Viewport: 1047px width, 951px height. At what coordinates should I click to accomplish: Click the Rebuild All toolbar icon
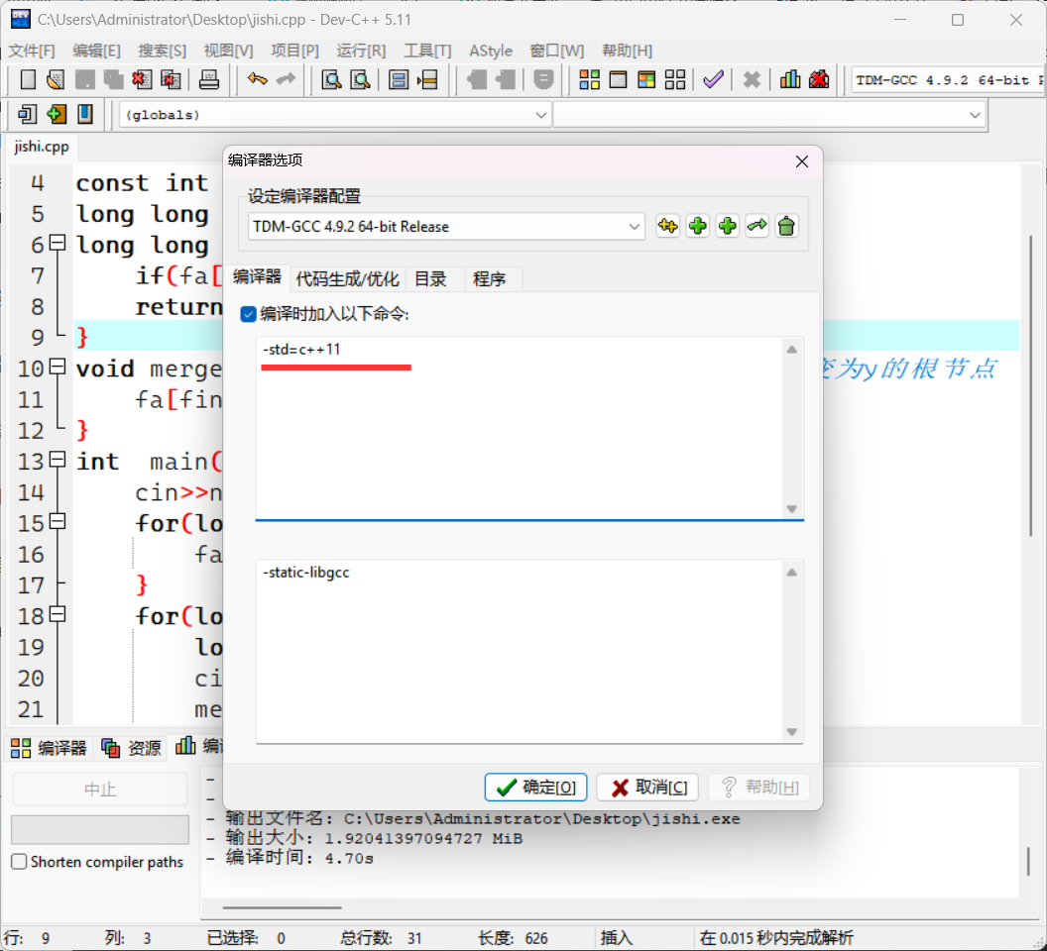[675, 80]
